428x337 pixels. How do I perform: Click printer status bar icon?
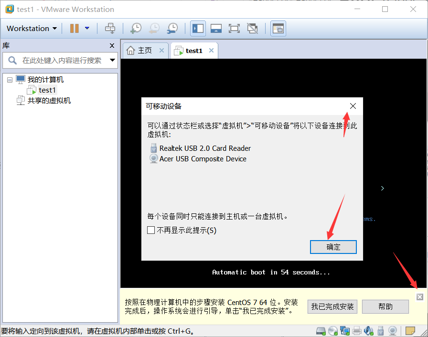pyautogui.click(x=357, y=331)
